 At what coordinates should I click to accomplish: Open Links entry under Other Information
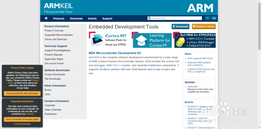pos(48,94)
